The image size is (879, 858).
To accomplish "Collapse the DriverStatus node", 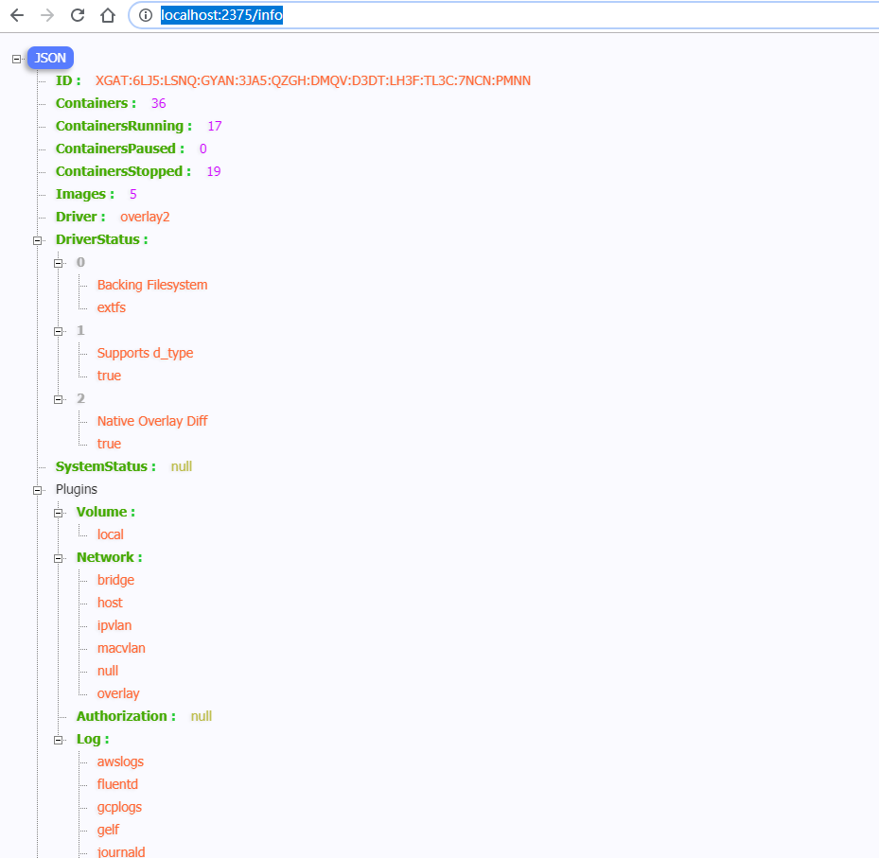I will click(37, 239).
